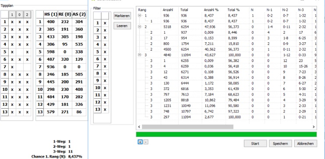
Task: Click Filter row header number 10
Action: click(x=97, y=88)
